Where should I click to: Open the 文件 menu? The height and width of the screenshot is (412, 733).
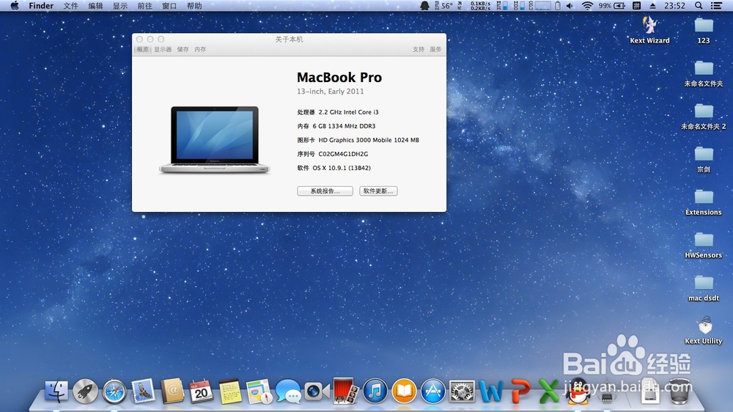pos(70,6)
